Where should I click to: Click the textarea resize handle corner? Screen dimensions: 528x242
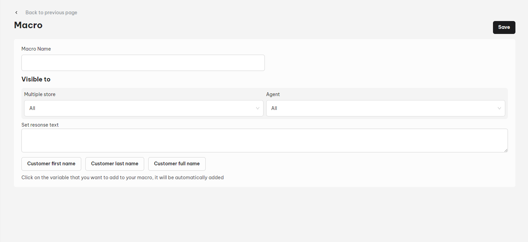(506, 150)
